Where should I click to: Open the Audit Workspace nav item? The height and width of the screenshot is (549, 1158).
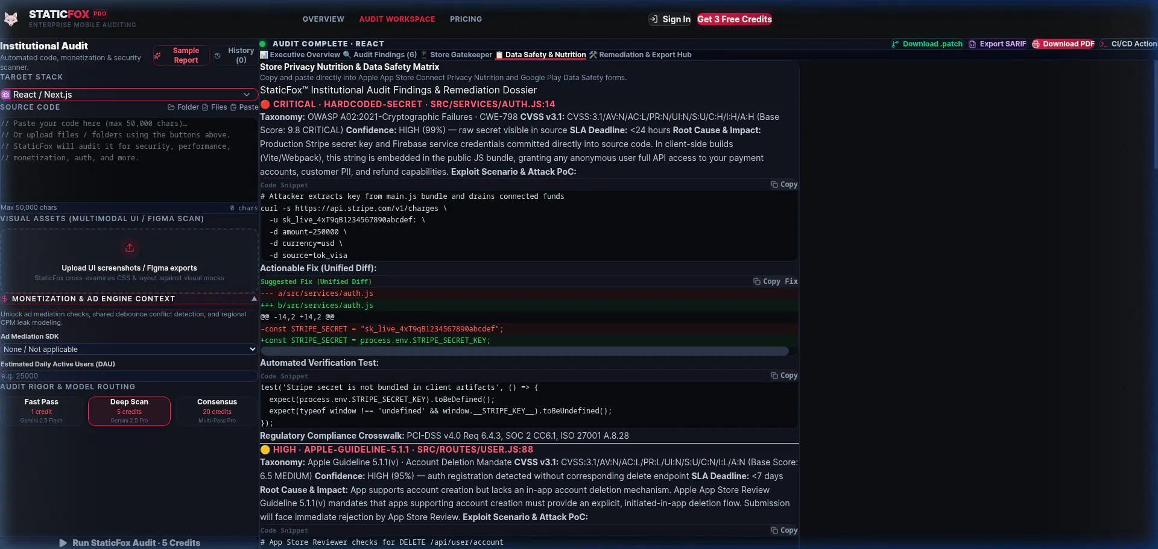coord(397,19)
